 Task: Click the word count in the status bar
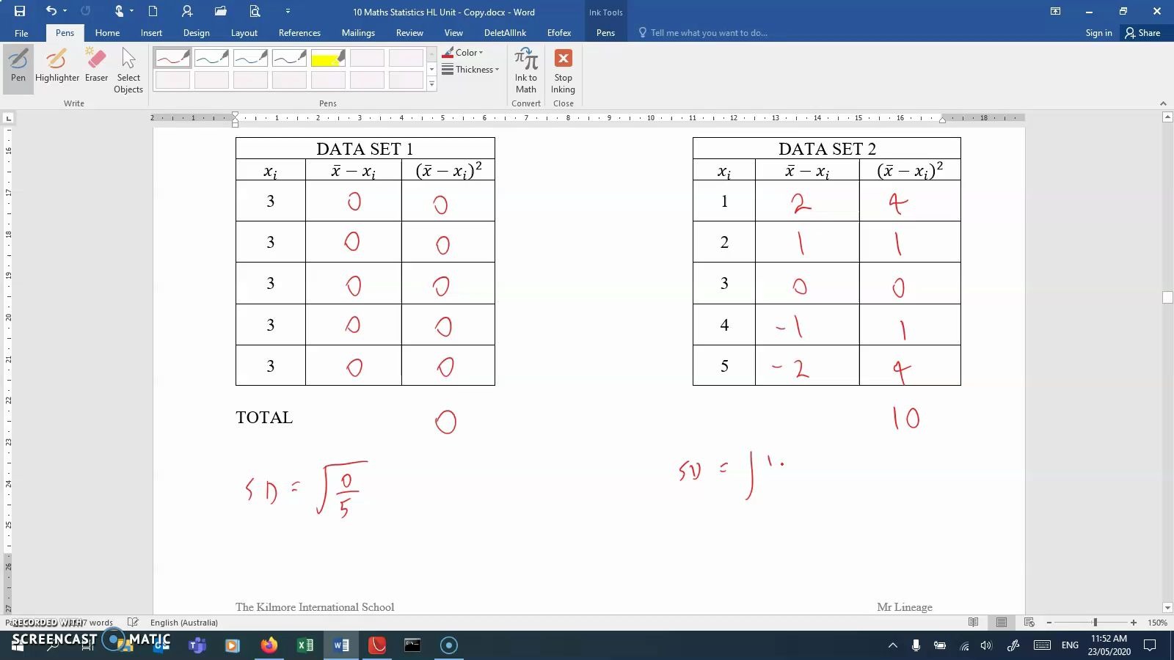(x=95, y=622)
